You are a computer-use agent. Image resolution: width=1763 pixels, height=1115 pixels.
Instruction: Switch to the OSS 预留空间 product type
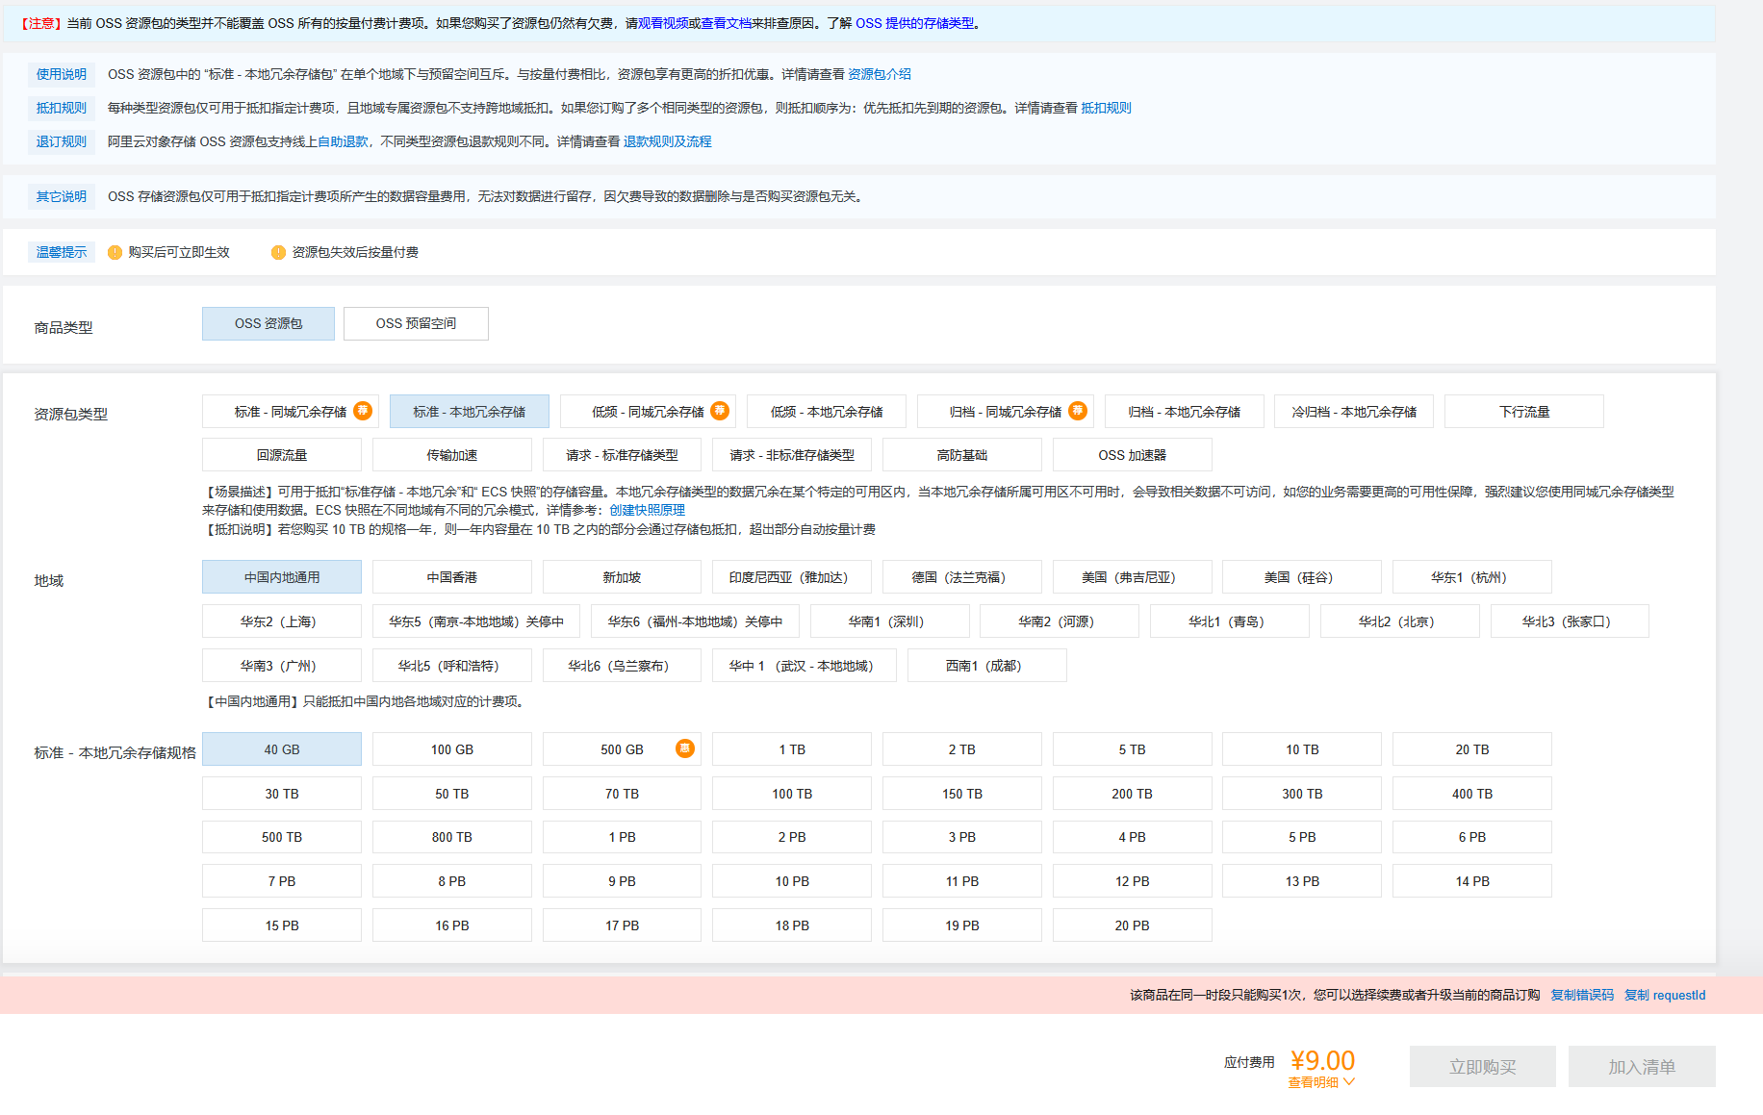416,324
